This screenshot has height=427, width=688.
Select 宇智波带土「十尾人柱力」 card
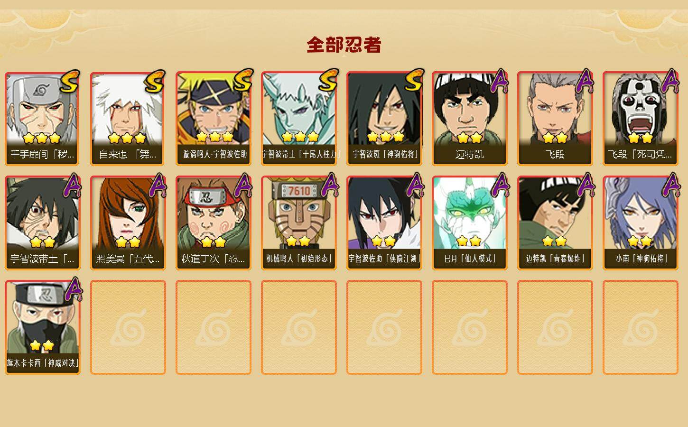pos(299,119)
